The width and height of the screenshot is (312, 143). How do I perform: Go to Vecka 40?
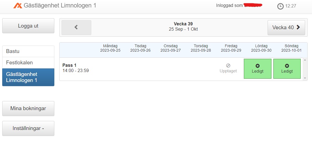286,28
